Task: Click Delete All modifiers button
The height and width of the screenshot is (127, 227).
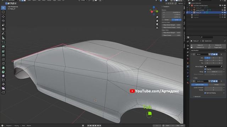Action: [x=217, y=45]
